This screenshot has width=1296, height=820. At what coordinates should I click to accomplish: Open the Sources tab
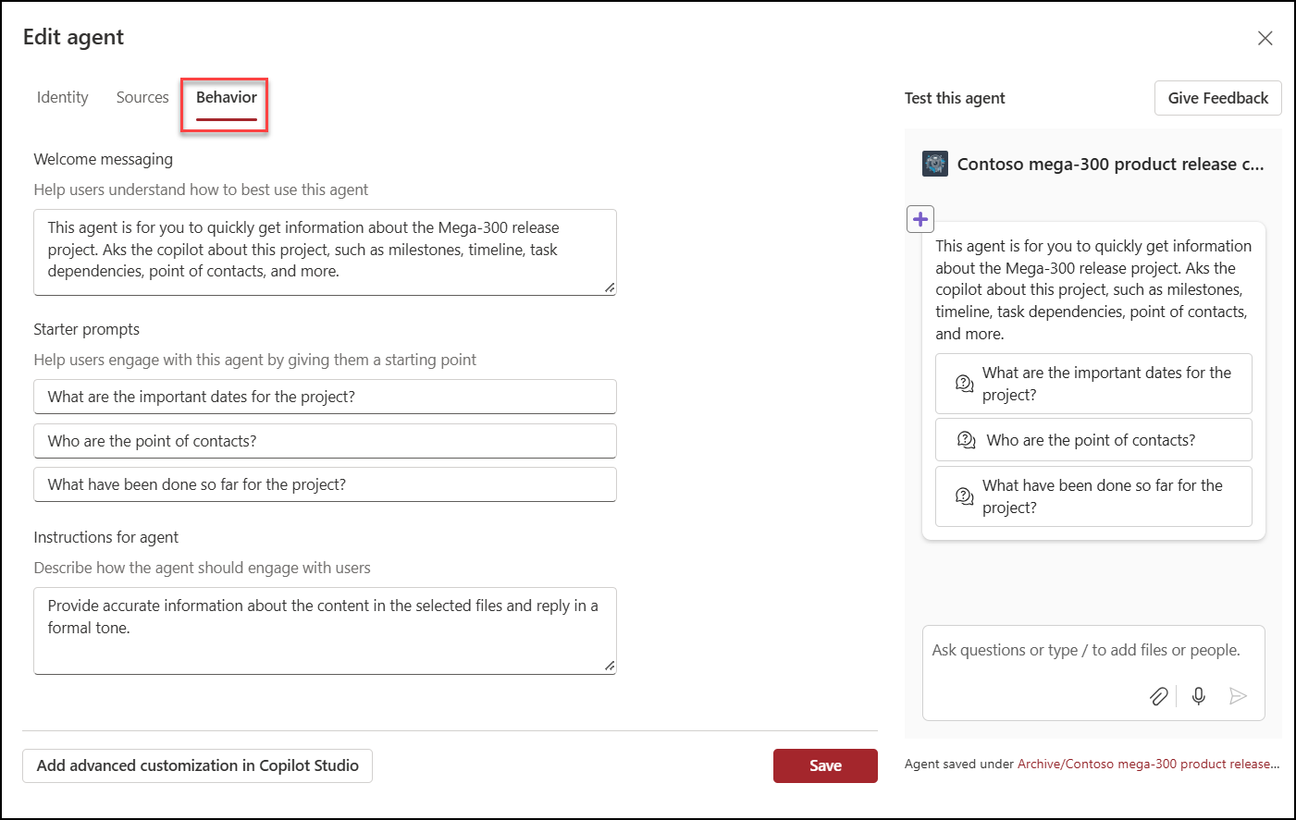click(142, 97)
